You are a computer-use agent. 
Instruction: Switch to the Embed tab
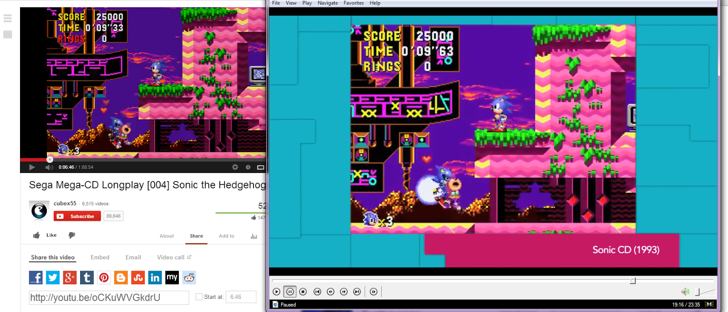pos(100,258)
